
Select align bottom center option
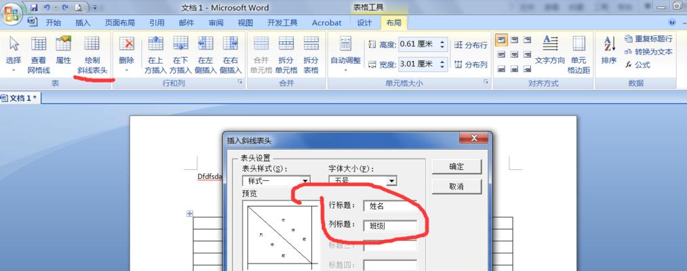[x=515, y=68]
